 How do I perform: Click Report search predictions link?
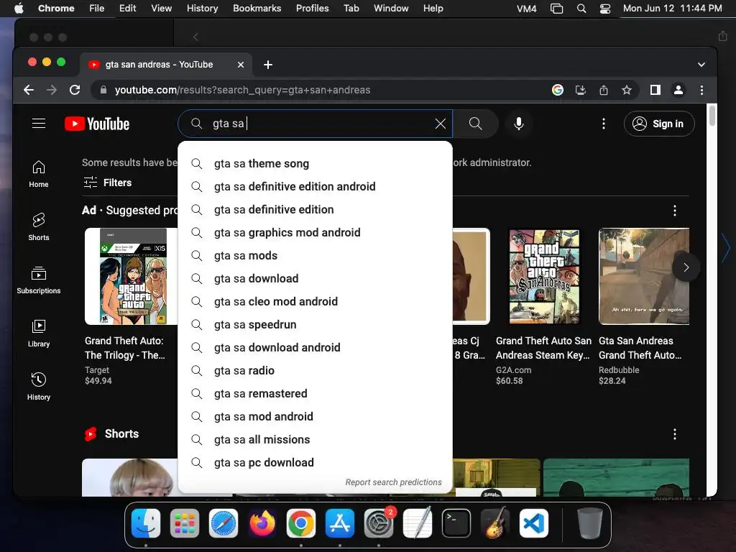point(393,482)
